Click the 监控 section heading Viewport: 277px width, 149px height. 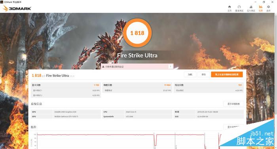point(34,127)
